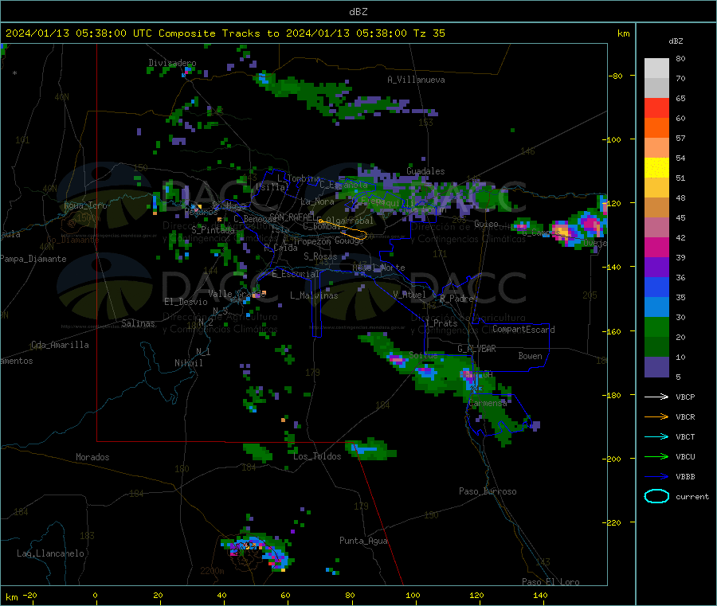Click the UTC Composite Tracks timestamp header
Image resolution: width=717 pixels, height=606 pixels.
click(225, 33)
